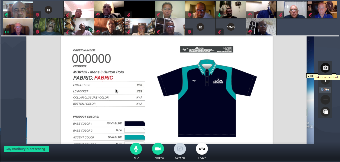
Task: Toggle the Screen share button
Action: (180, 149)
